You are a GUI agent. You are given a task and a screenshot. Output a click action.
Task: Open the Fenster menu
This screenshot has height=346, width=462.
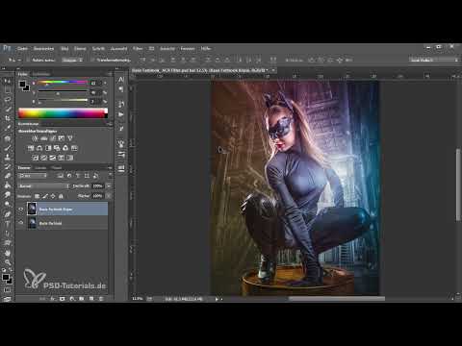188,49
